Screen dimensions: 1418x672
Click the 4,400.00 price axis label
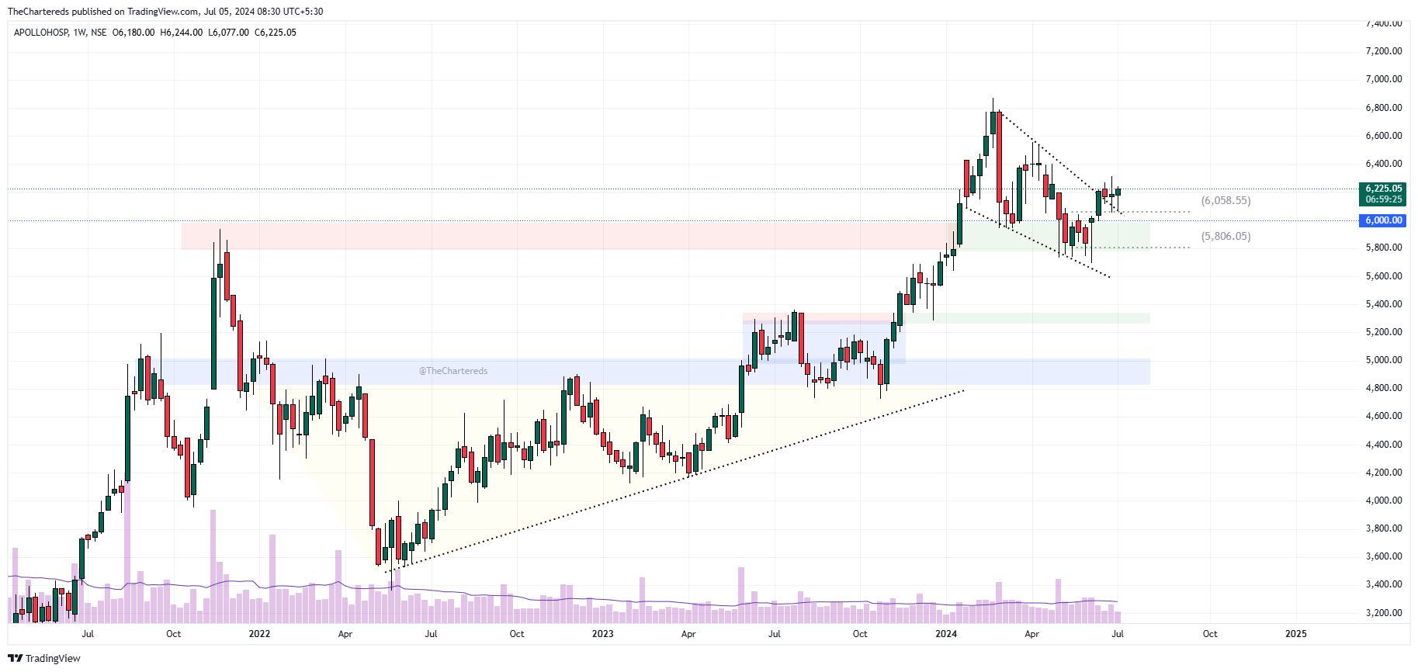pyautogui.click(x=1384, y=445)
